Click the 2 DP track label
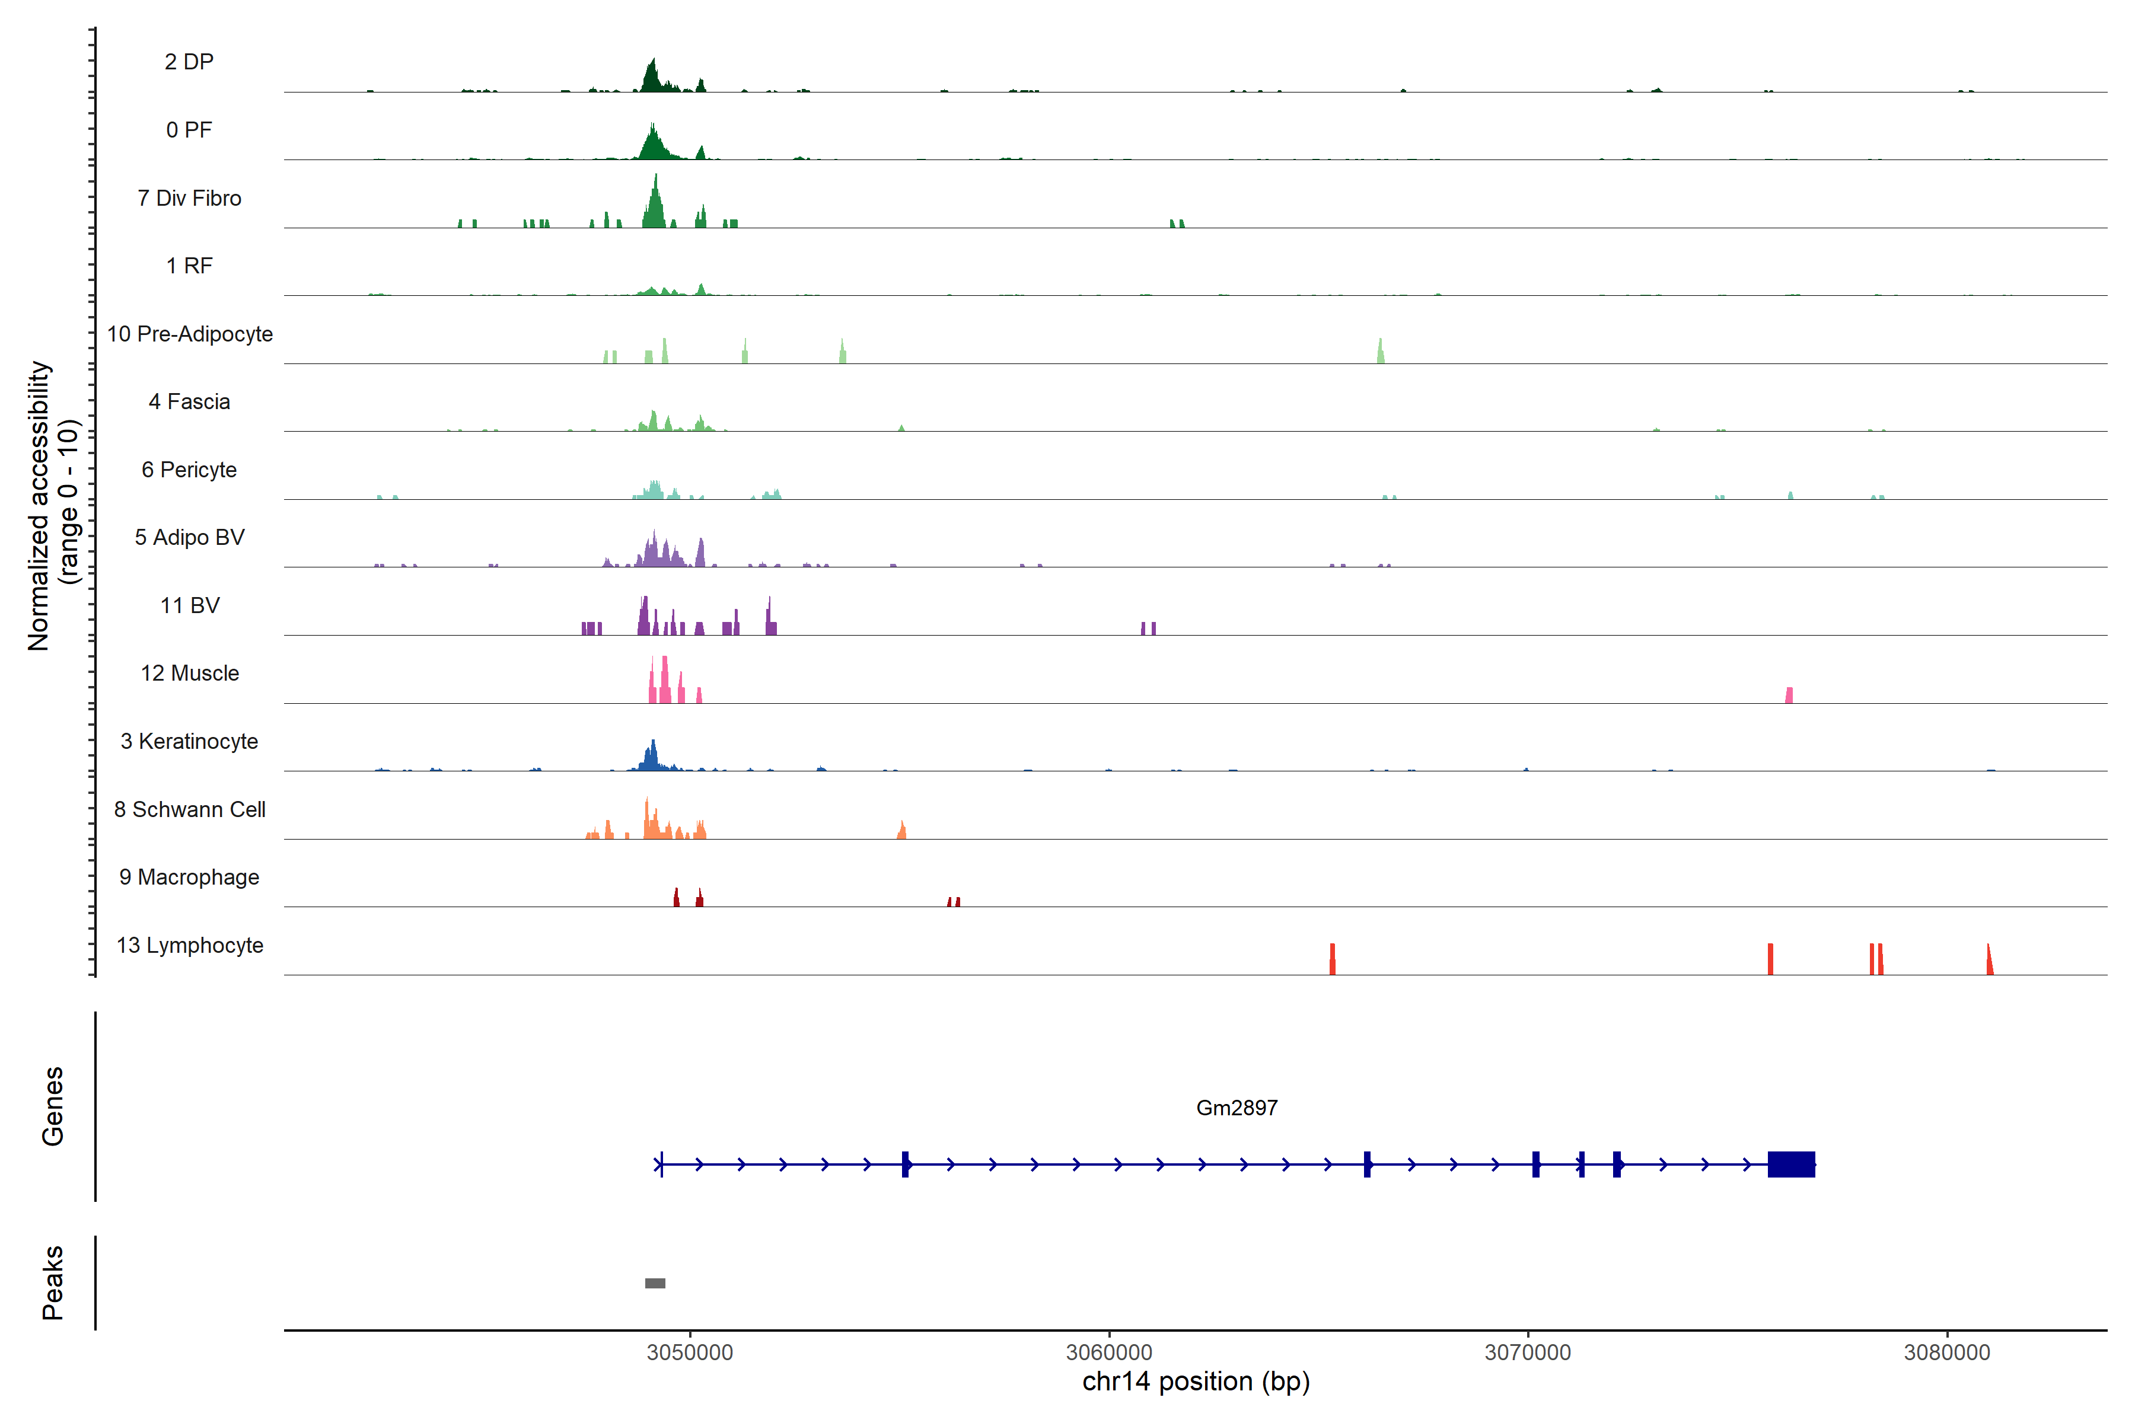This screenshot has width=2135, height=1423. coord(189,62)
